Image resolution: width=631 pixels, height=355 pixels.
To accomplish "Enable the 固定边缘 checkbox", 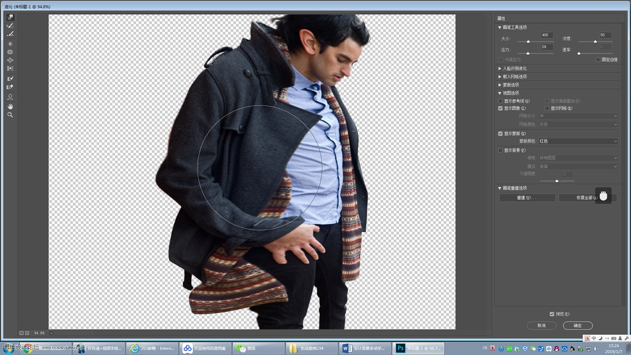I will click(598, 60).
